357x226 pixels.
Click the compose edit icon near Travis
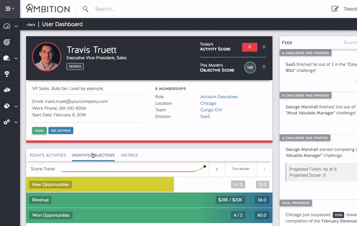[334, 9]
